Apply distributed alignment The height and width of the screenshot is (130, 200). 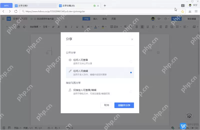tap(148, 27)
